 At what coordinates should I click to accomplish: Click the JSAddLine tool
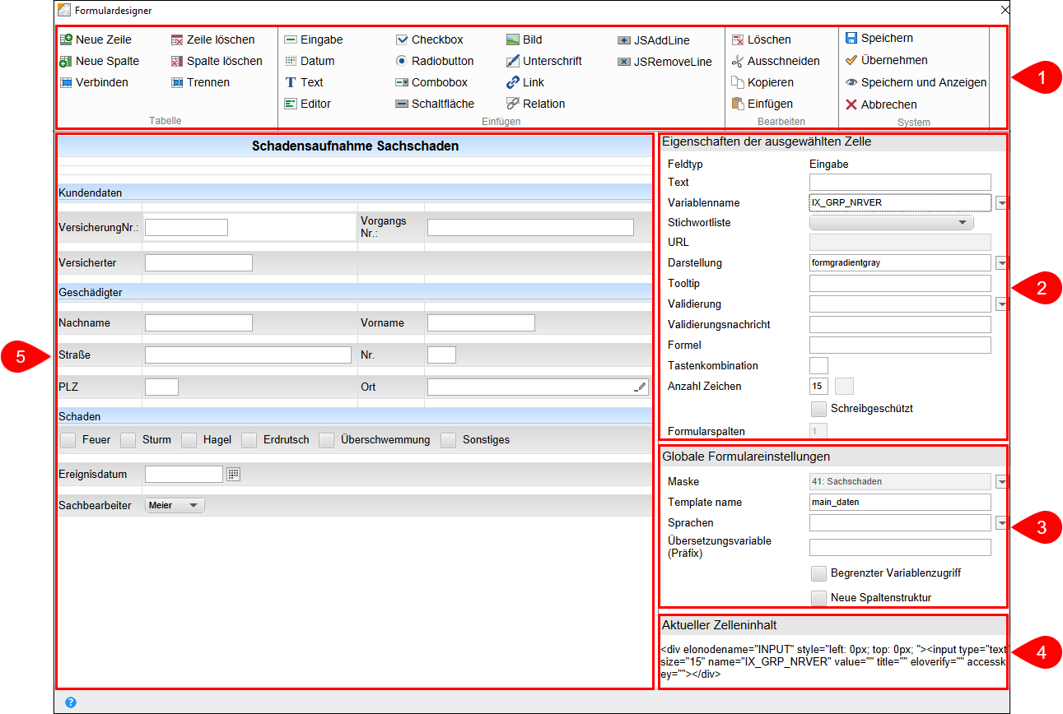point(654,40)
